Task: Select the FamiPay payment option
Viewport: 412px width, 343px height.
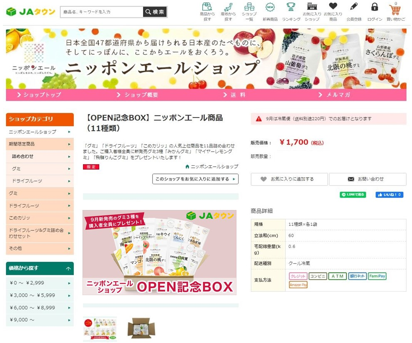Action: (x=377, y=276)
